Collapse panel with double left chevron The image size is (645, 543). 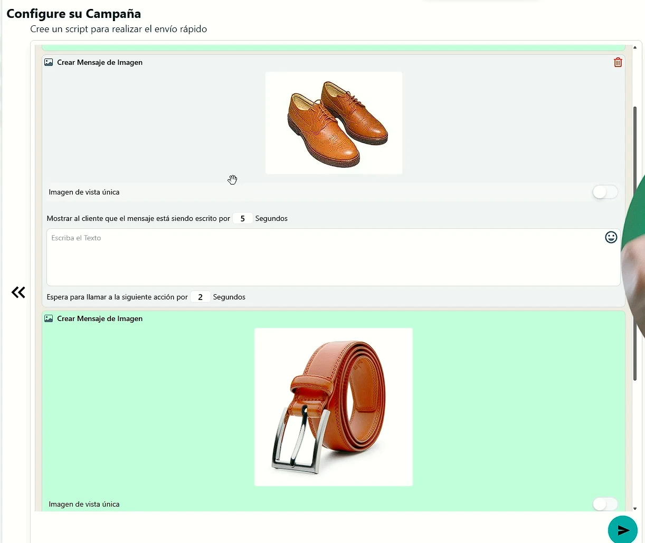pyautogui.click(x=18, y=292)
